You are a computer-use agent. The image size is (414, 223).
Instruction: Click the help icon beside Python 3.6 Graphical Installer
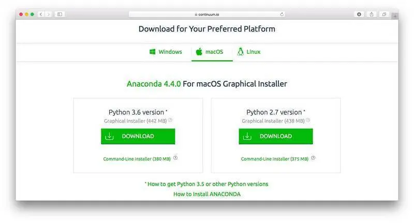click(170, 121)
